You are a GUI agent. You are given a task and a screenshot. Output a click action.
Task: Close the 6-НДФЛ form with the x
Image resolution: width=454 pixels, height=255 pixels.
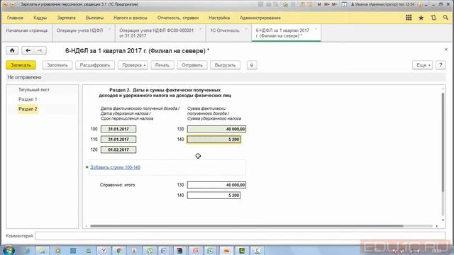coord(446,50)
